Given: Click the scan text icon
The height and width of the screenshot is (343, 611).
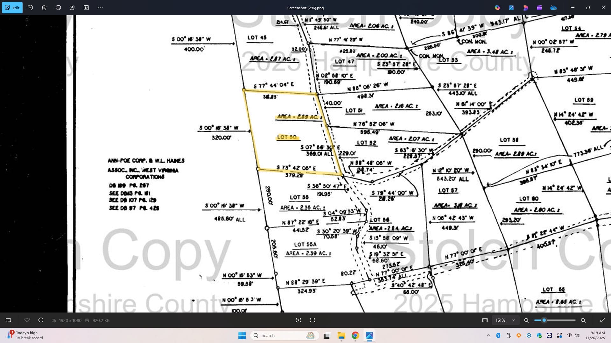Looking at the screenshot, I should pos(313,320).
